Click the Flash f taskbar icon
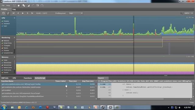 click(103, 107)
